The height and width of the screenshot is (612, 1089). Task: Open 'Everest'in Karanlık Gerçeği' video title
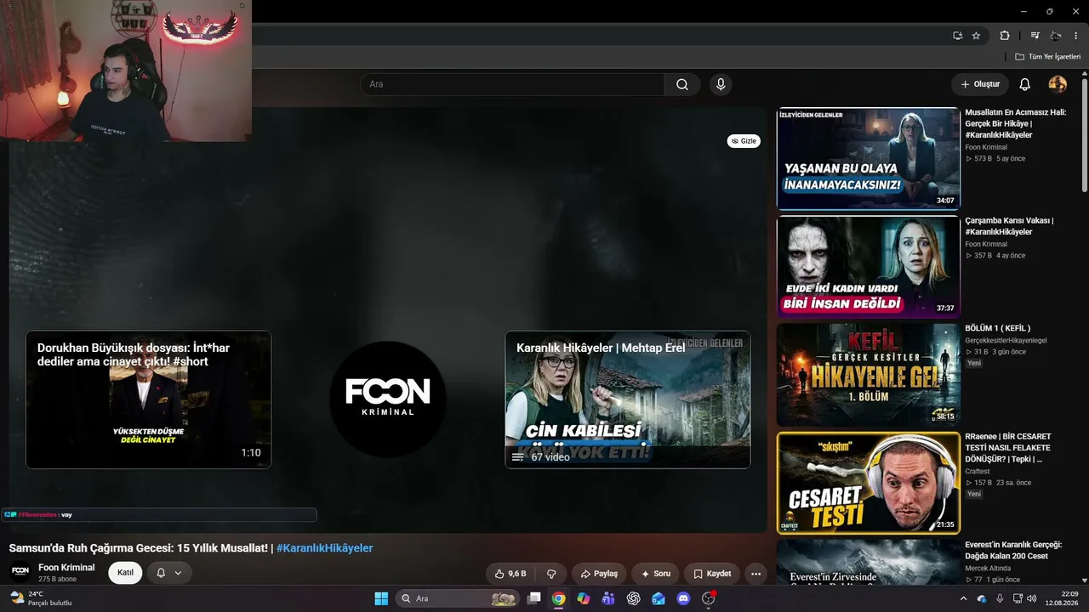[1013, 550]
